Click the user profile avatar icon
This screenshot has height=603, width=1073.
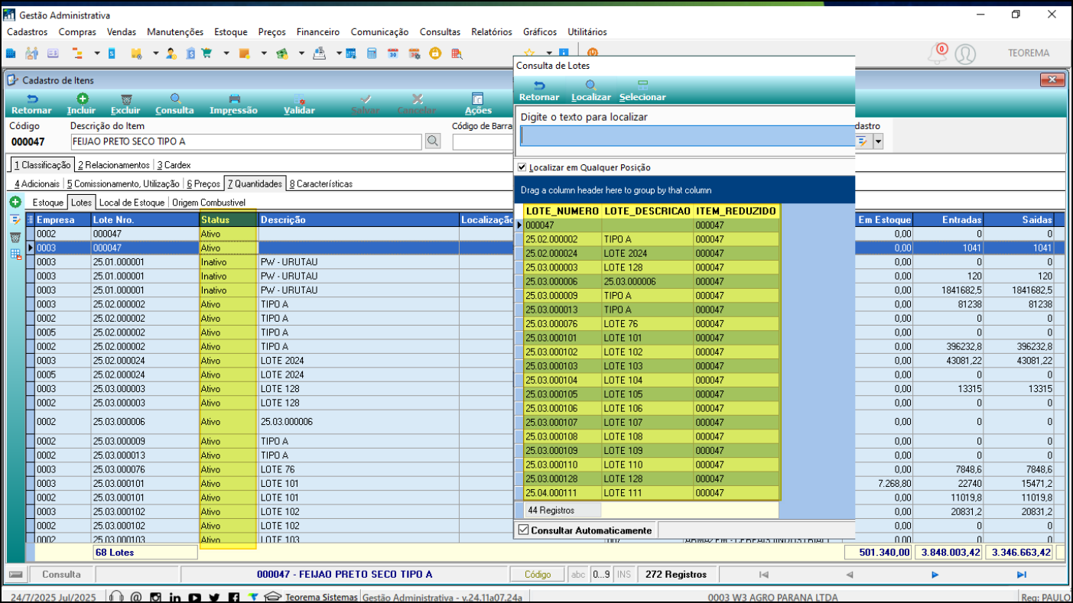[x=965, y=53]
